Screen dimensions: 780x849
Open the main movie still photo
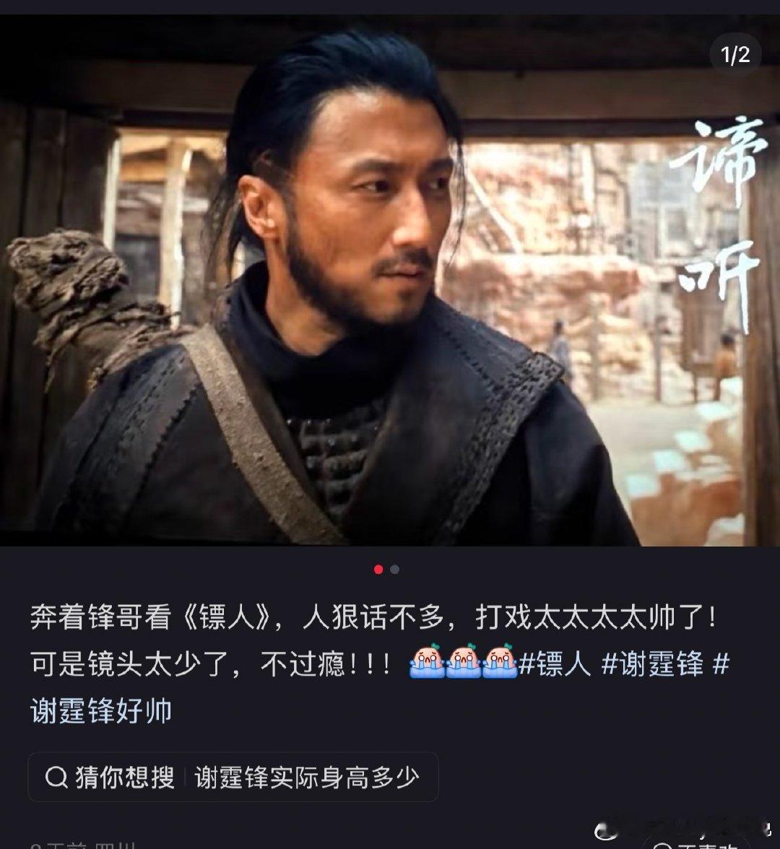[390, 280]
